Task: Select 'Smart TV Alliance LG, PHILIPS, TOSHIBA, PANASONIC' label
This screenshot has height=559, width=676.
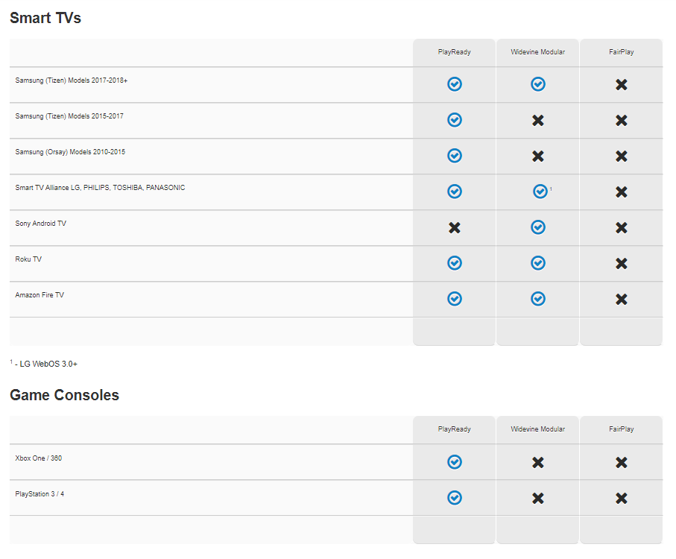Action: click(x=100, y=188)
